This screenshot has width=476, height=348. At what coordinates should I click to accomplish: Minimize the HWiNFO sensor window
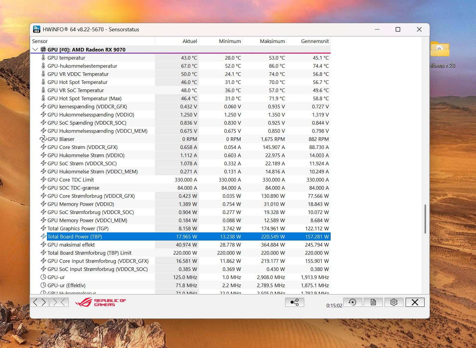click(x=377, y=29)
